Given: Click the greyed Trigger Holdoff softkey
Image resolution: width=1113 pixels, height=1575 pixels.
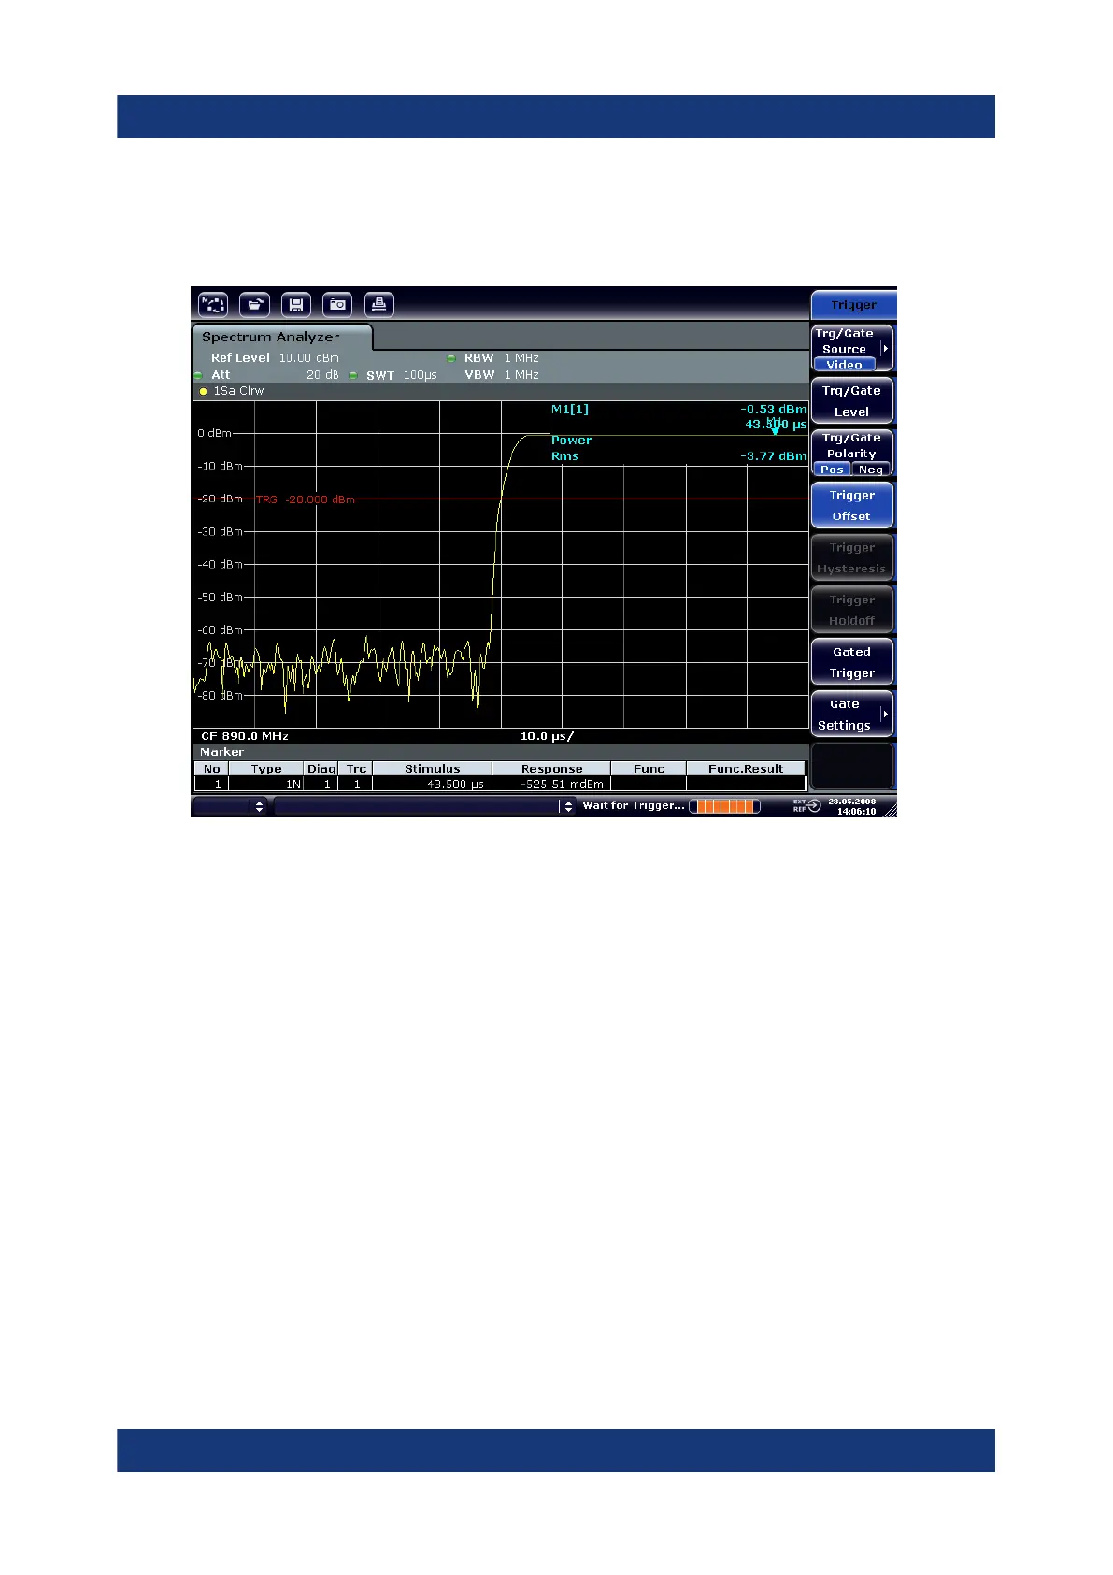Looking at the screenshot, I should pyautogui.click(x=852, y=611).
